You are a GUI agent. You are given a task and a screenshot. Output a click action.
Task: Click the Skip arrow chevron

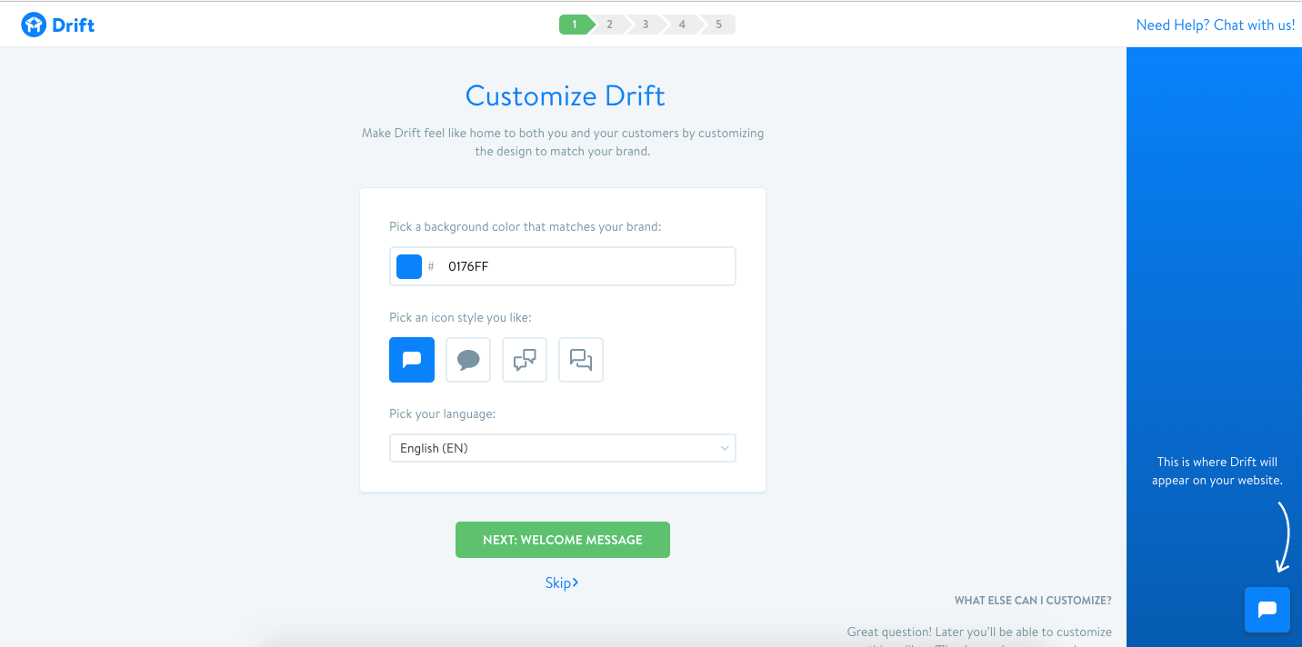pos(576,582)
